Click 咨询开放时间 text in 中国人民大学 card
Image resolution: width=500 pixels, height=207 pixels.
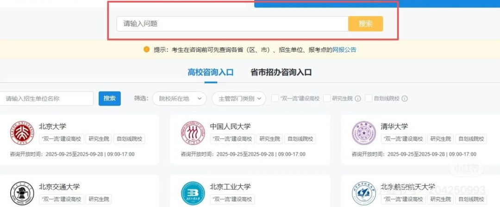tap(244, 154)
